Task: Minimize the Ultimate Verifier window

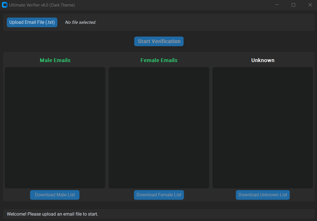Action: coord(277,5)
